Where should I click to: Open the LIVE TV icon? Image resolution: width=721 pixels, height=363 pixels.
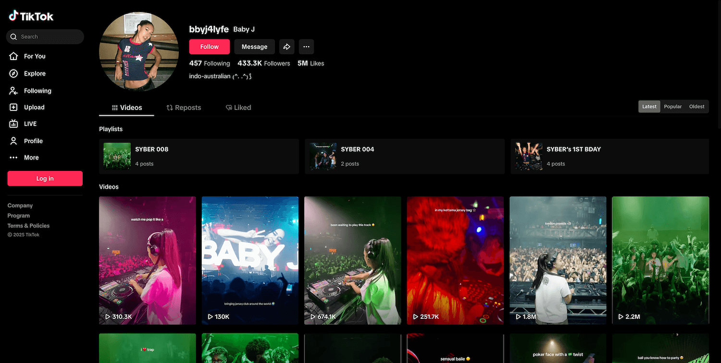[x=14, y=124]
